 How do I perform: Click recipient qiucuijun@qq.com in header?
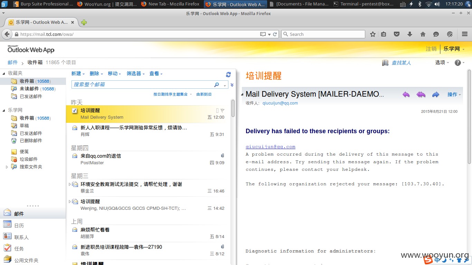(x=280, y=103)
